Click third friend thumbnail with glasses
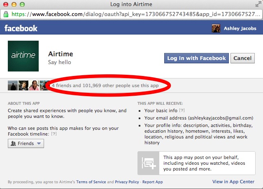Screen dimensions: 263x189 click(x=34, y=85)
